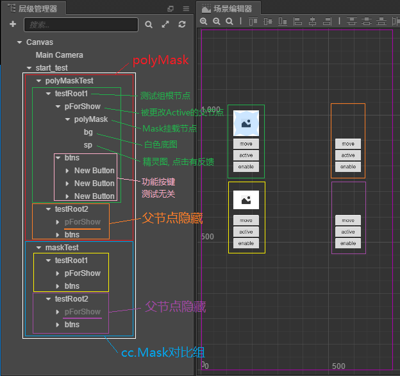Collapse the Canvas root node

20,42
